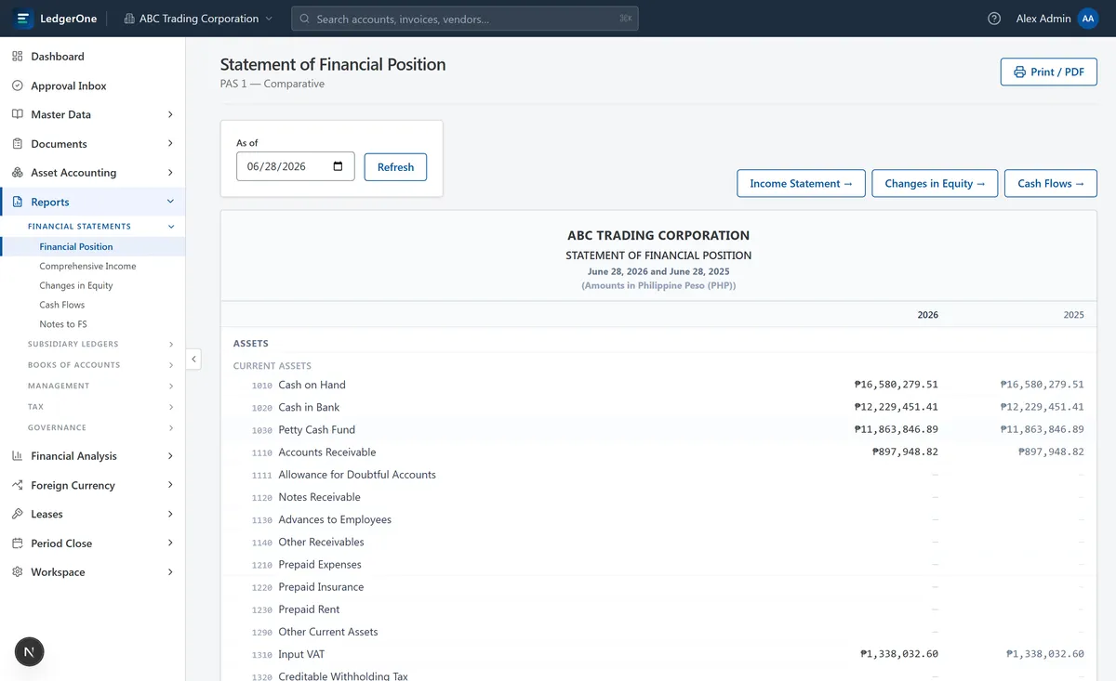The height and width of the screenshot is (681, 1116).
Task: Expand the Tax group
Action: (x=171, y=407)
